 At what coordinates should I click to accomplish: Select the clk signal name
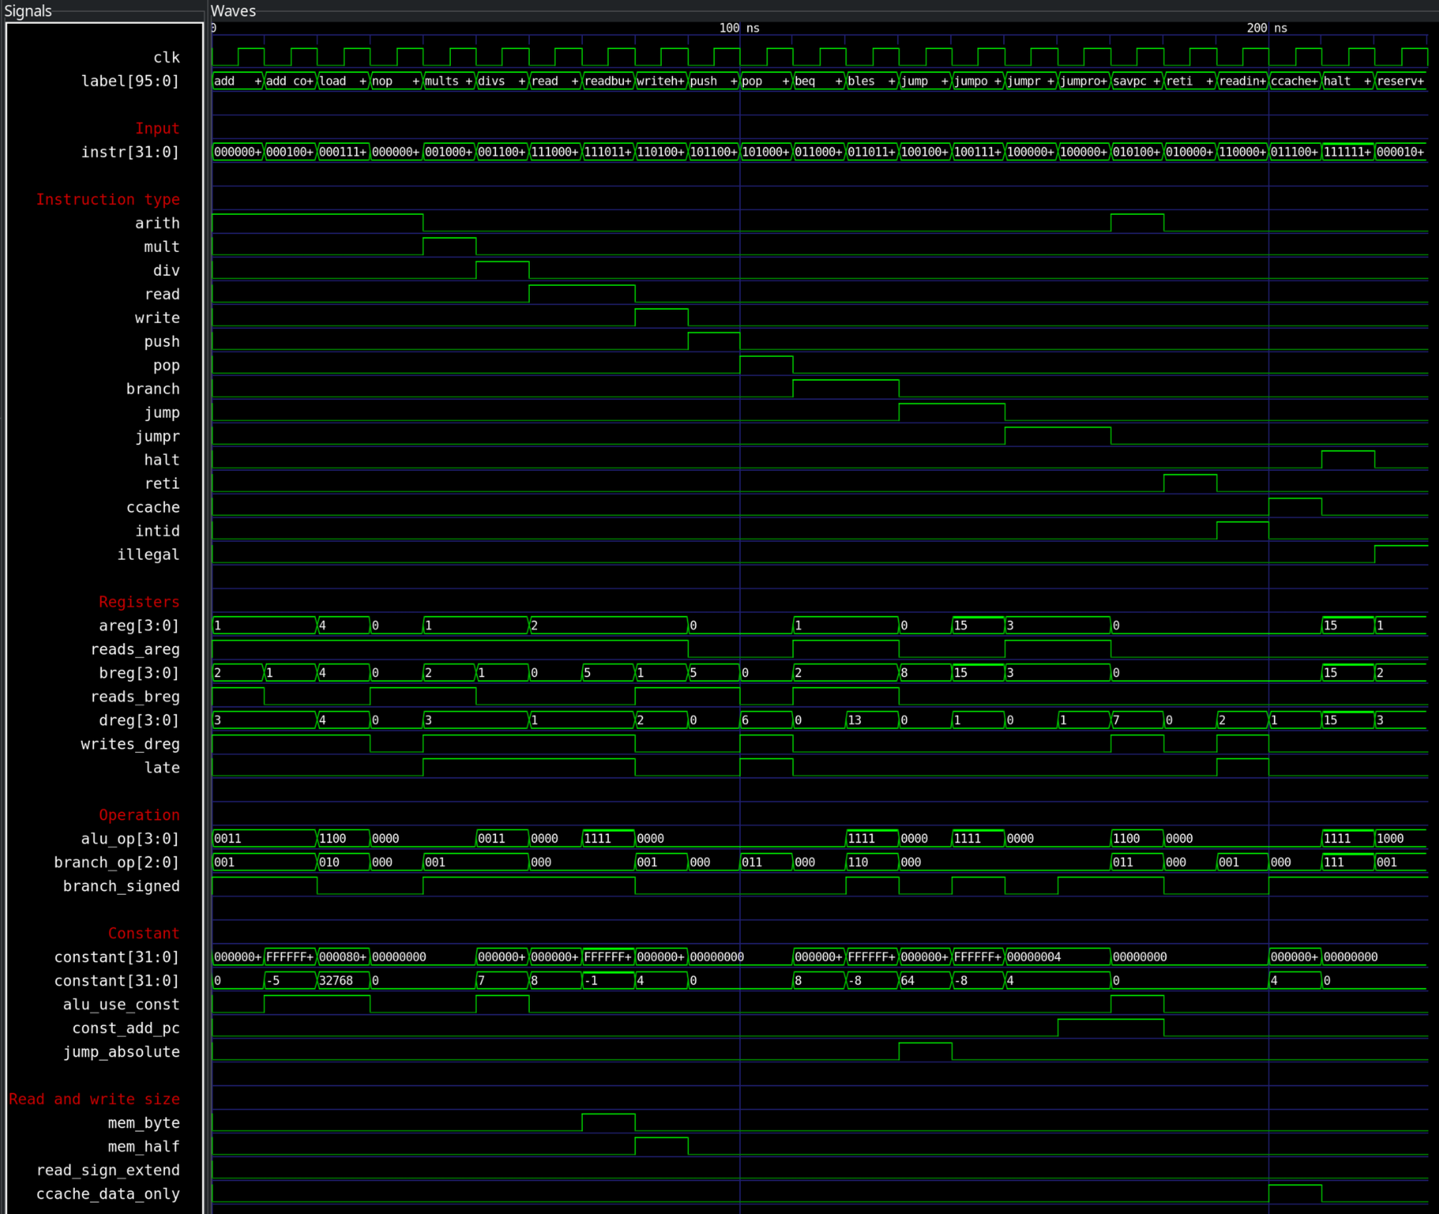pos(166,58)
